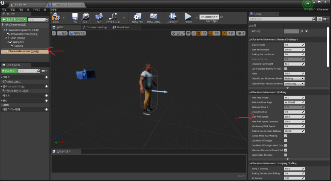The height and width of the screenshot is (181, 331).
Task: Click the Simulation toolbar icon
Action: click(x=173, y=17)
